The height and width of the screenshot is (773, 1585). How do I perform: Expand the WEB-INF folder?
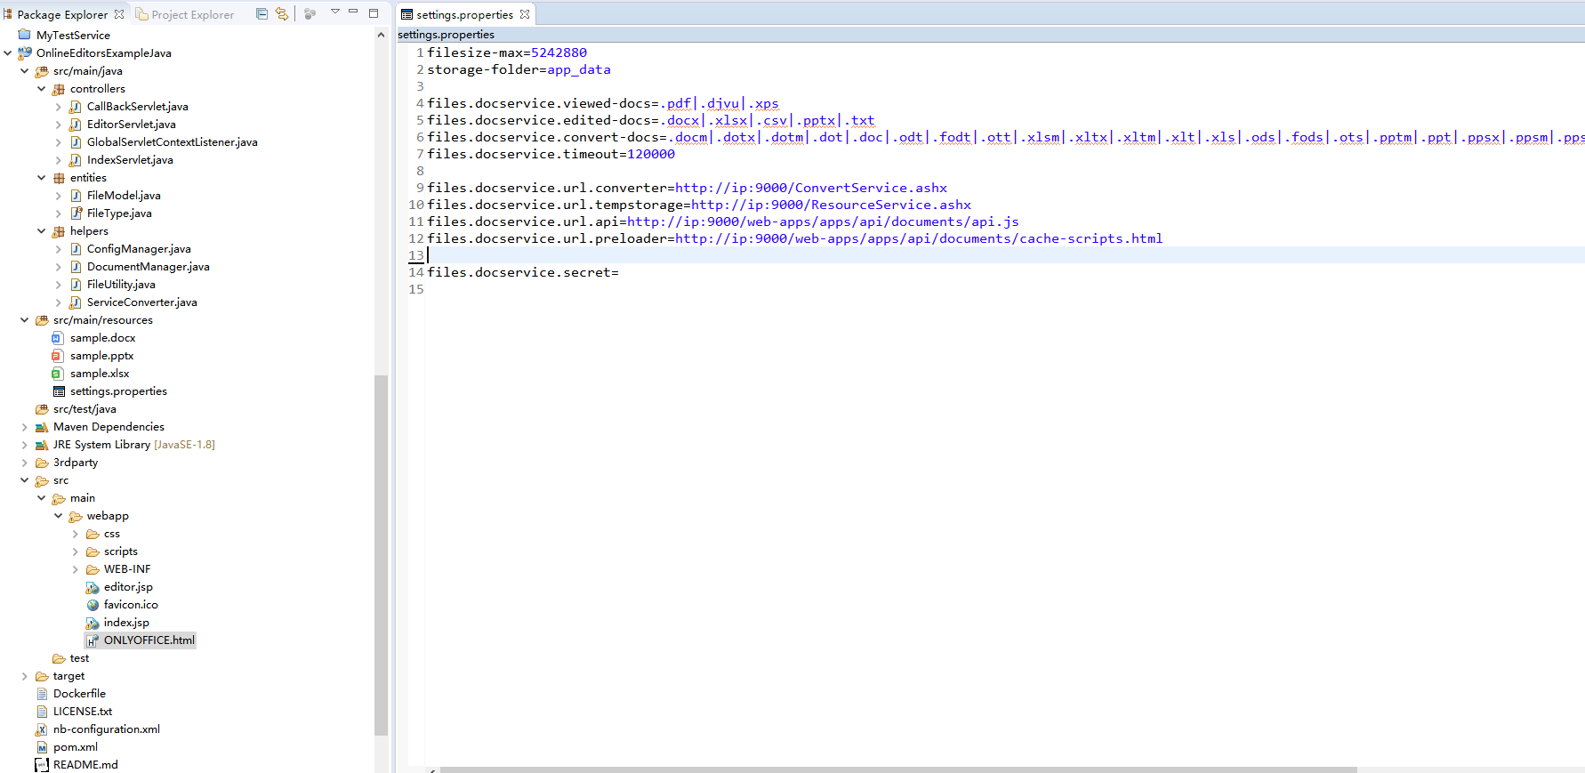pyautogui.click(x=76, y=569)
